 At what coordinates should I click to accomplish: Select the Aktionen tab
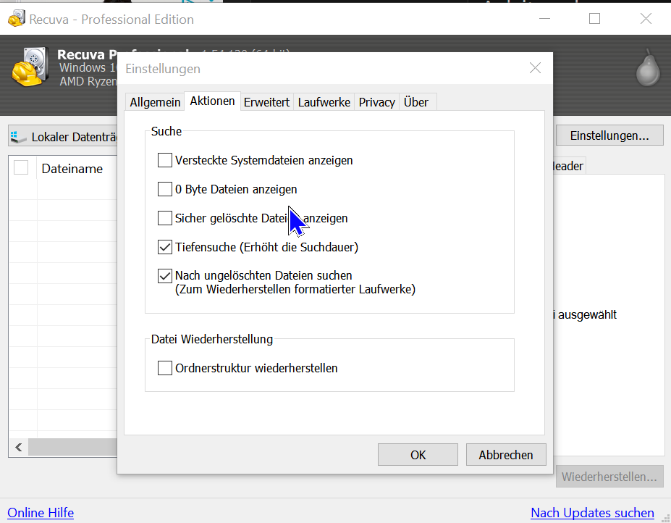[x=212, y=101]
